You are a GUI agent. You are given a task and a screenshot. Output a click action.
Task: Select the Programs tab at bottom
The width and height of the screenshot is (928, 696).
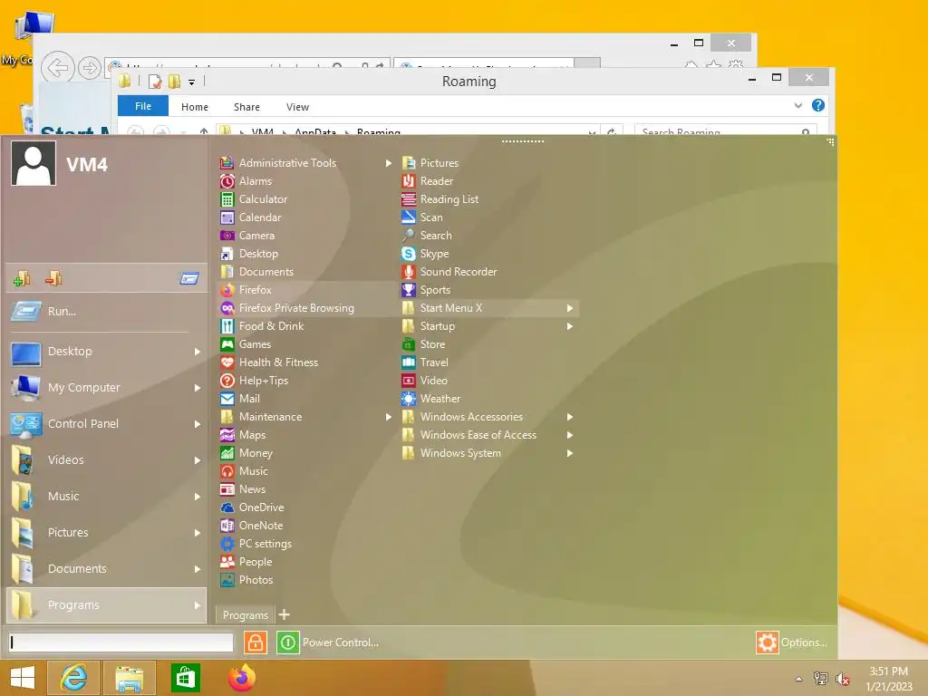[x=245, y=615]
